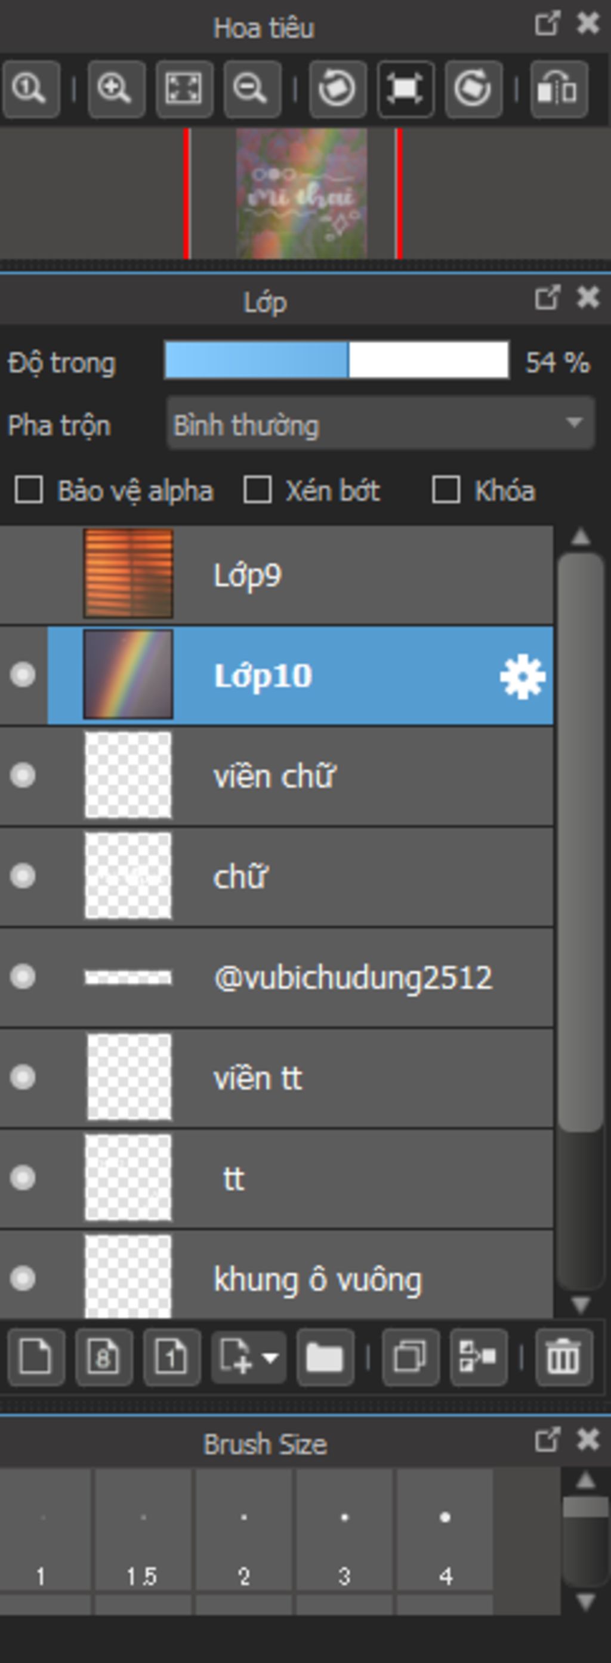Hide the viền chữ layer
The height and width of the screenshot is (1663, 611).
[23, 775]
